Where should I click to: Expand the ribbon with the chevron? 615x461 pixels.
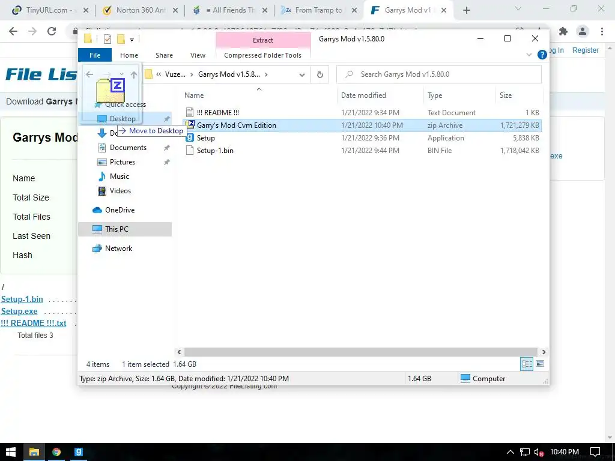coord(529,55)
